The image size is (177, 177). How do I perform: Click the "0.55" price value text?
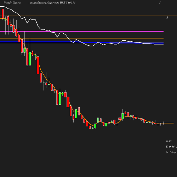(x=169, y=141)
